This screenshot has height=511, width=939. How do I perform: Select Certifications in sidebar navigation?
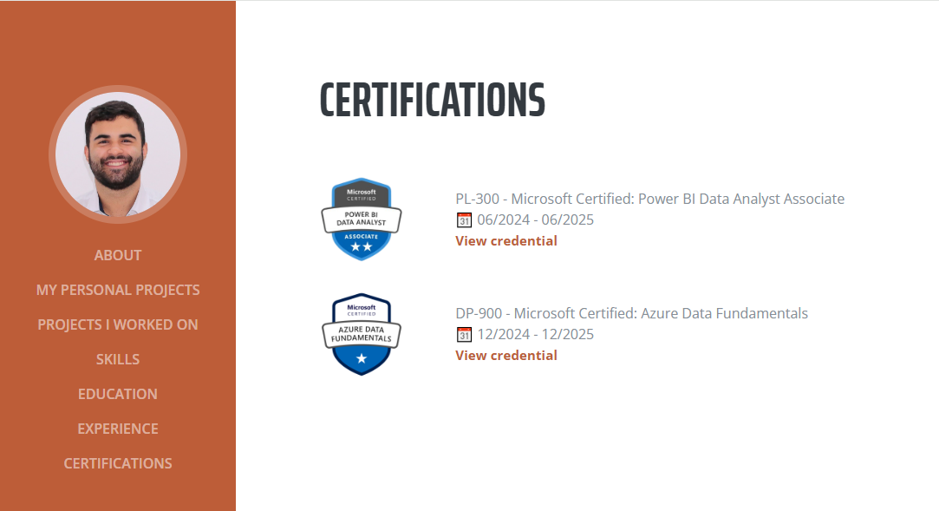[x=118, y=463]
